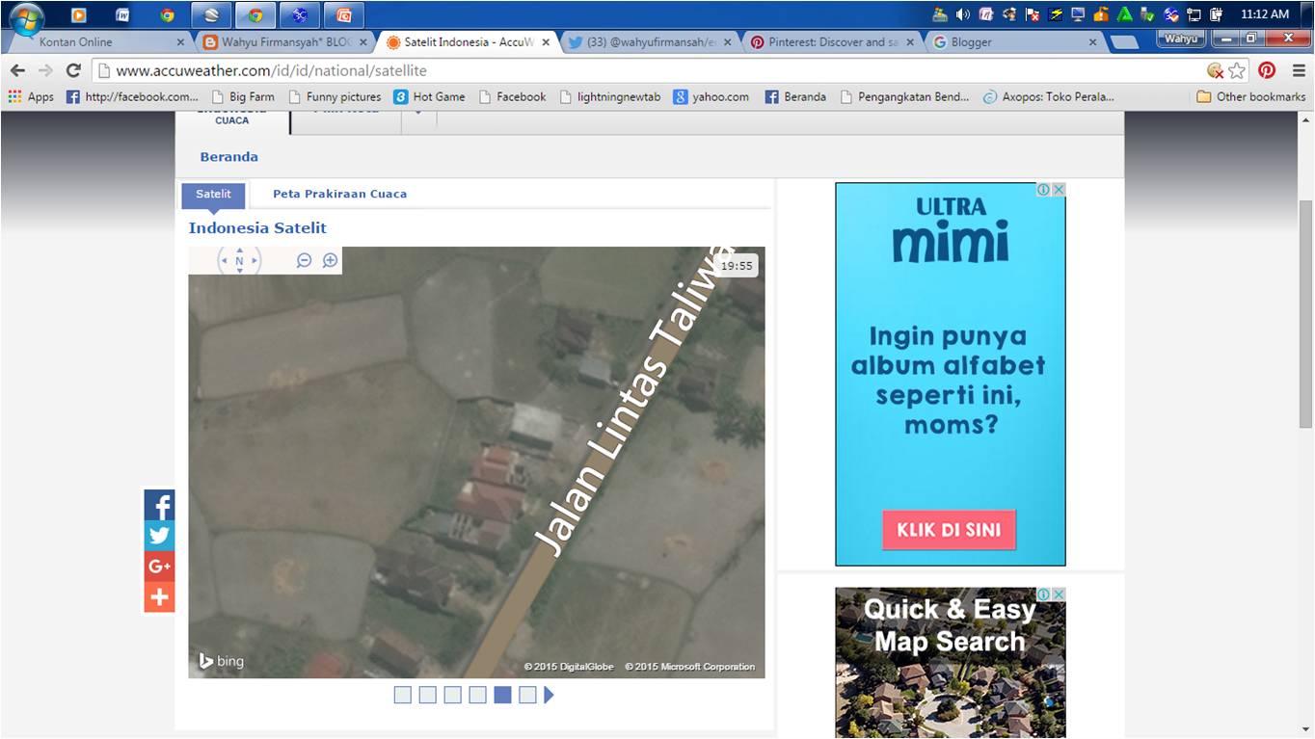Open a new browser tab
The width and height of the screenshot is (1315, 739).
(1123, 42)
